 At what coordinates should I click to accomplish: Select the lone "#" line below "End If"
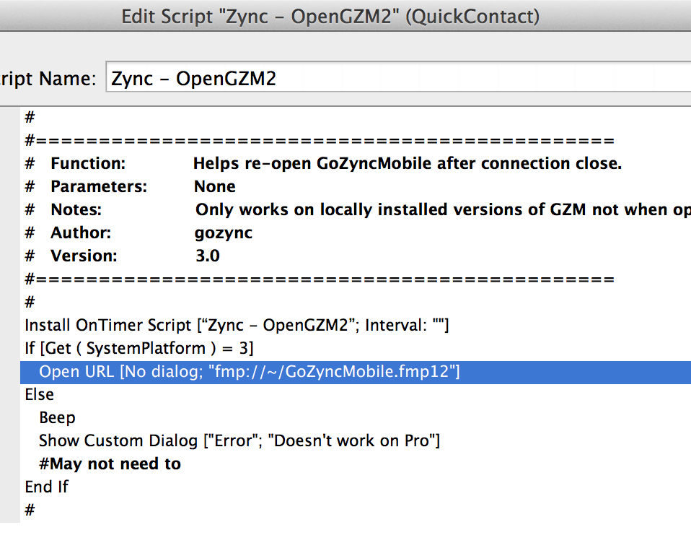pyautogui.click(x=356, y=510)
